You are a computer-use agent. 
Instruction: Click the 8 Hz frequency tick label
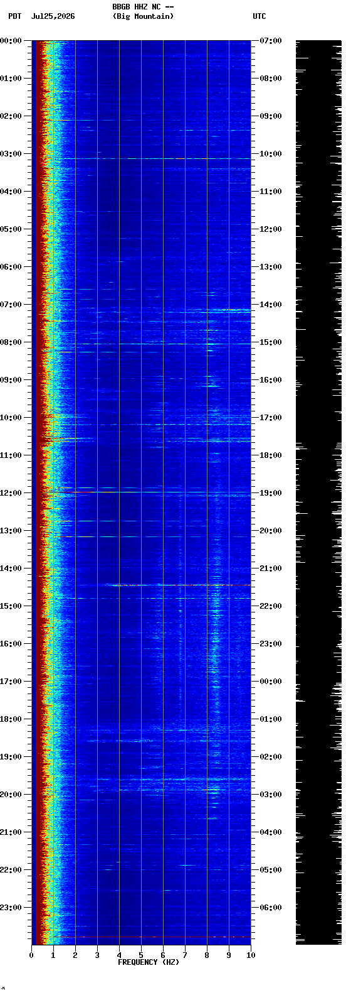207,955
